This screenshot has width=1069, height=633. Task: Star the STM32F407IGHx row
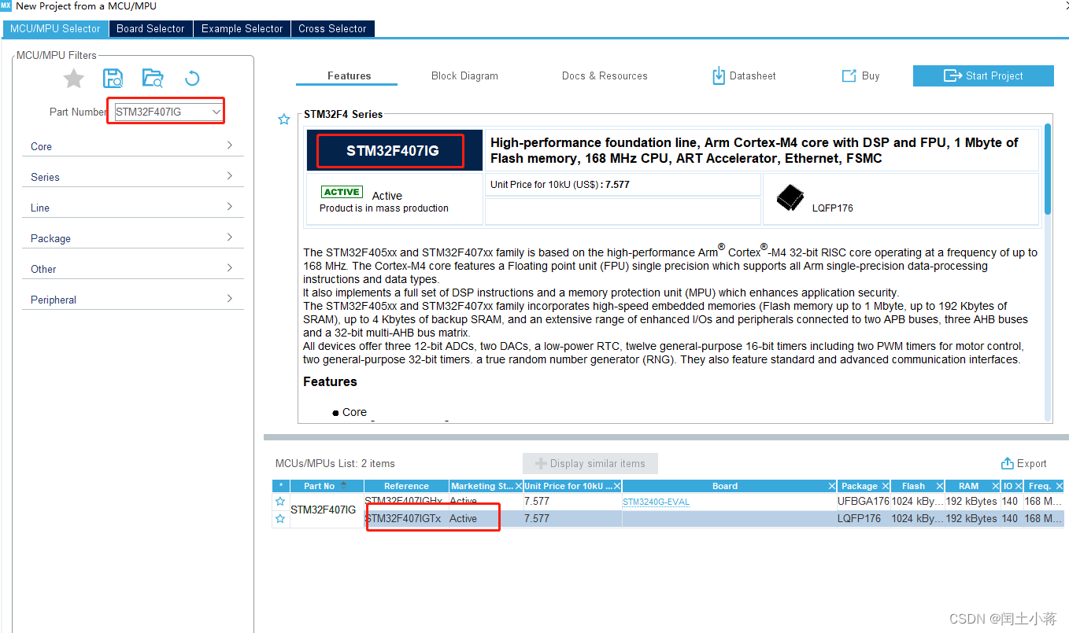(280, 502)
